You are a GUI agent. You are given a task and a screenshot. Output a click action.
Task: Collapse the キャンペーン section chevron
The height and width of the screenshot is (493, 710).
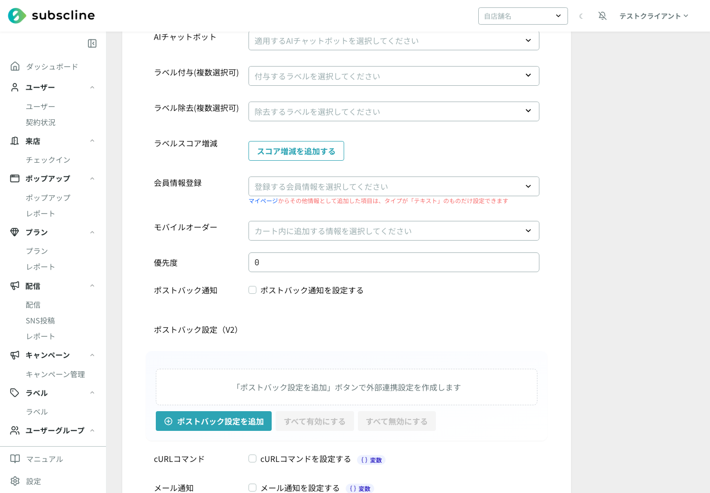(92, 355)
